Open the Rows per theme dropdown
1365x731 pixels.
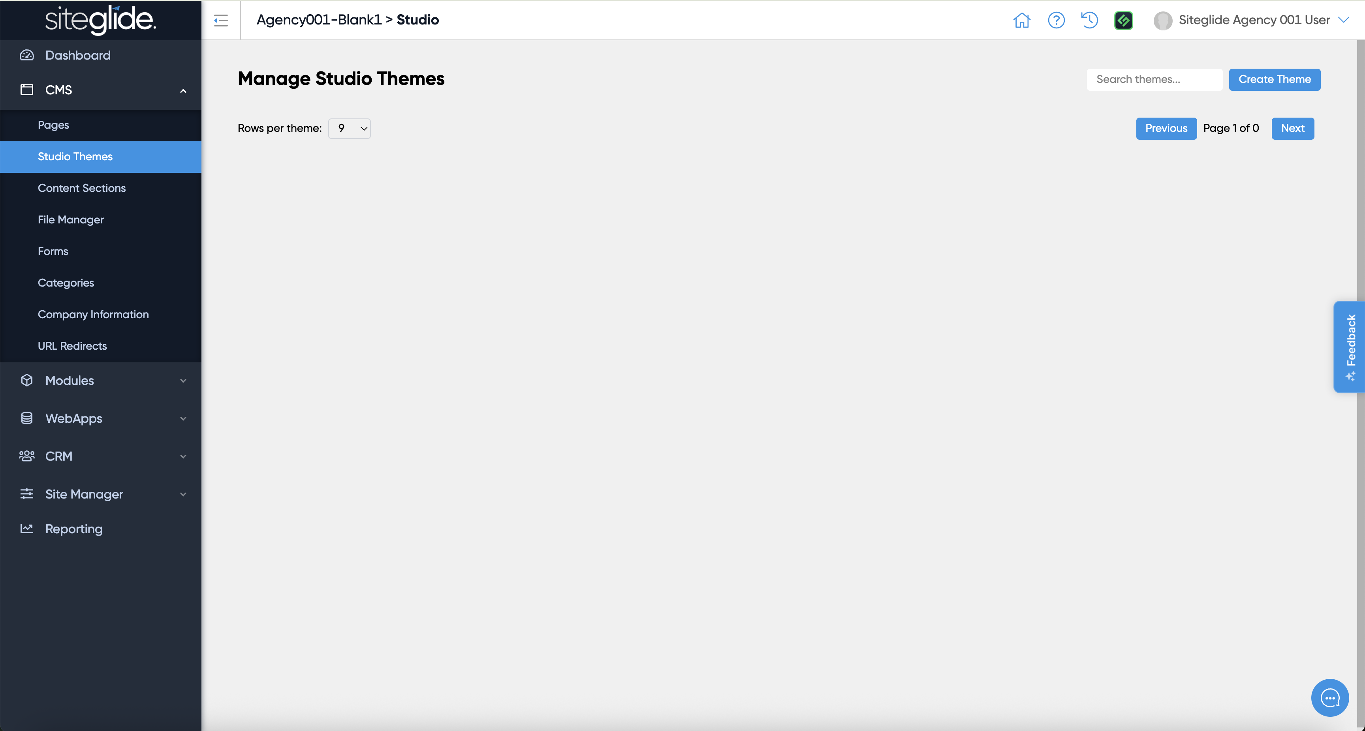pos(349,128)
